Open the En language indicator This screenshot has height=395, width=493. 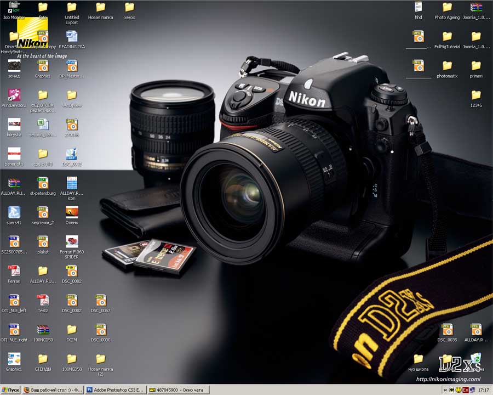click(x=465, y=390)
